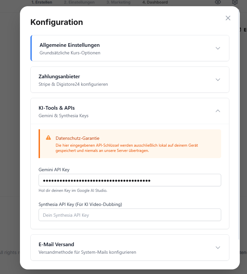This screenshot has height=274, width=247.
Task: Go to the 2. Einstellungen step tab
Action: click(79, 2)
